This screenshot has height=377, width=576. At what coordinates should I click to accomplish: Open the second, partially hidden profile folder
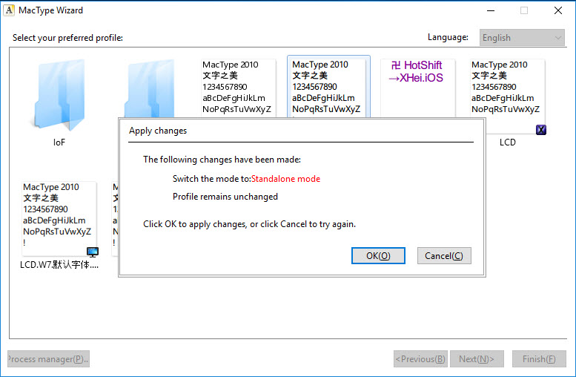point(150,88)
